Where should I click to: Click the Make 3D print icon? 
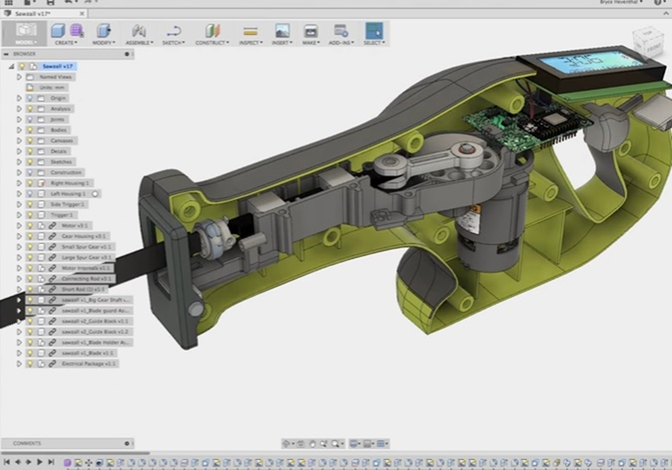tap(310, 31)
